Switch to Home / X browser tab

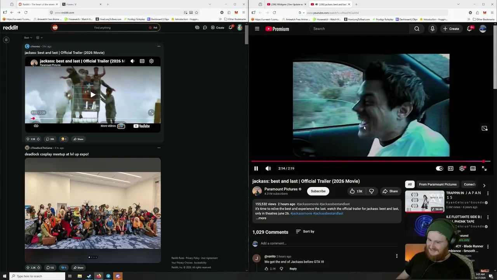tap(82, 4)
